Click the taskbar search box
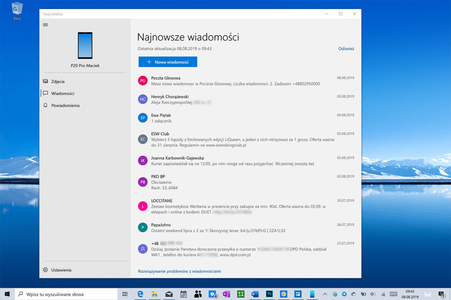Screen dimensions: 451x300 [x=66, y=294]
